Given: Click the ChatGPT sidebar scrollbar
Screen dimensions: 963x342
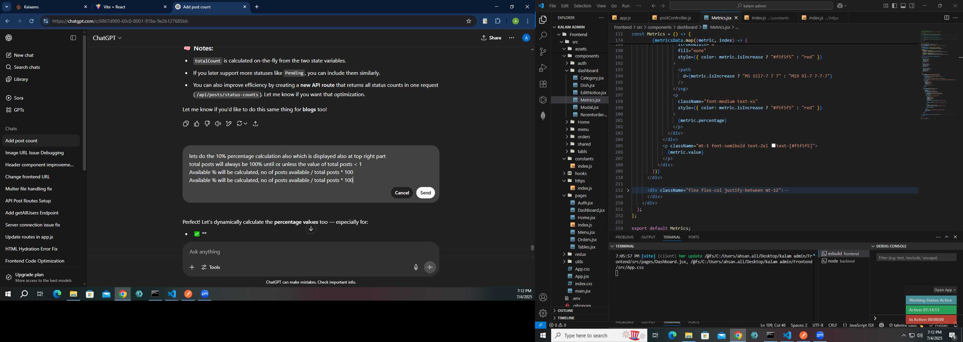Looking at the screenshot, I should point(85,103).
